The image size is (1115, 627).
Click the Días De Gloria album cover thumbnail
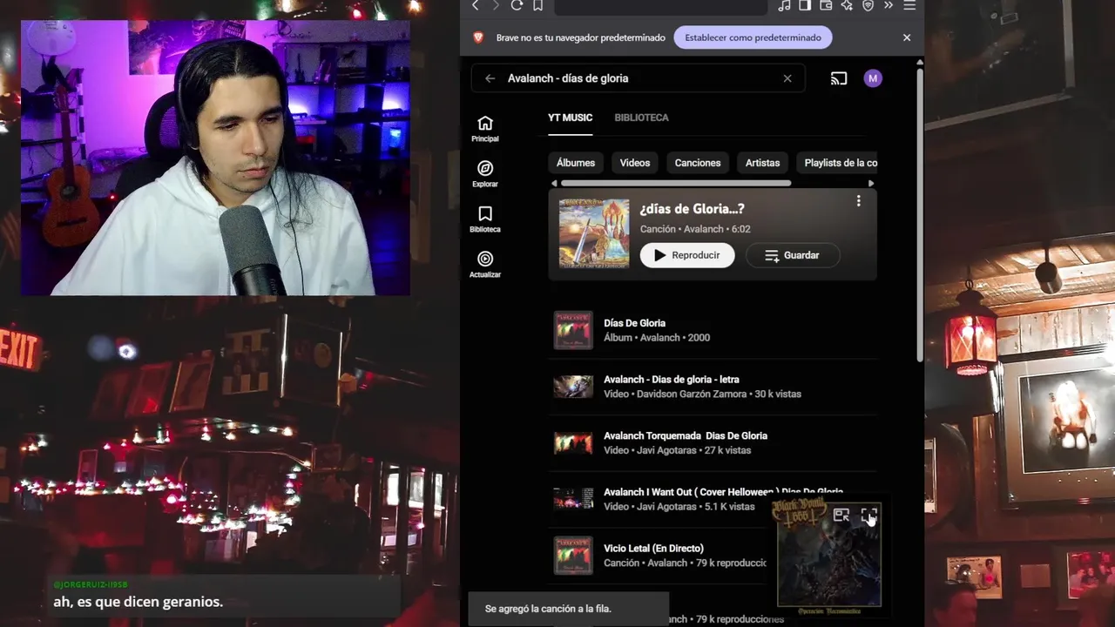pos(573,330)
